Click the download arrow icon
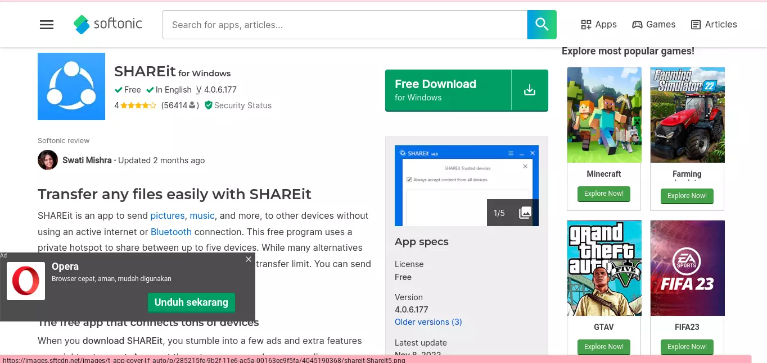The height and width of the screenshot is (363, 767). pyautogui.click(x=530, y=90)
